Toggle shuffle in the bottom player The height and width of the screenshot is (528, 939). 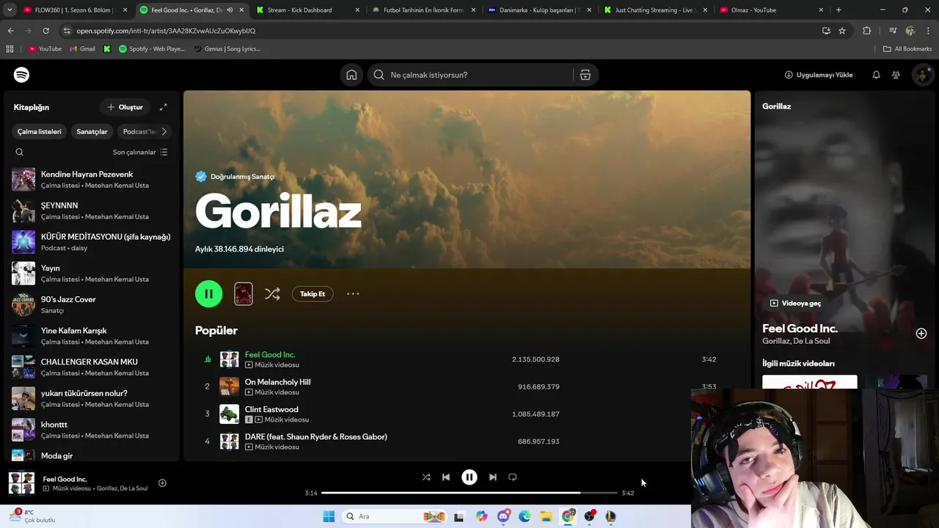[x=426, y=477]
